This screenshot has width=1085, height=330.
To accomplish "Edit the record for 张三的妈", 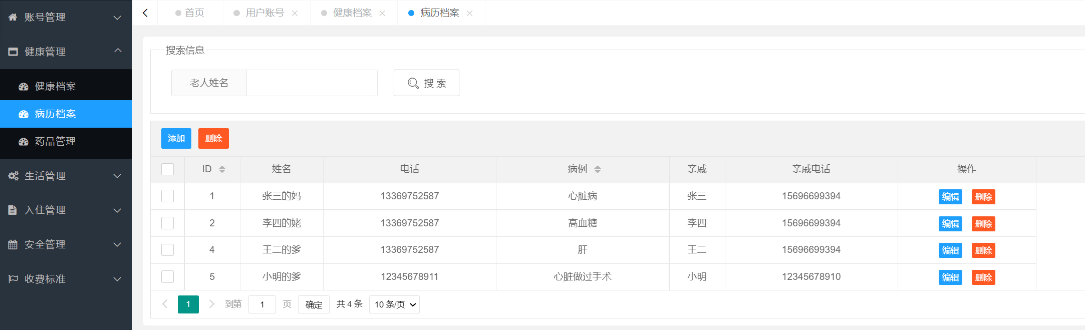I will coord(950,197).
